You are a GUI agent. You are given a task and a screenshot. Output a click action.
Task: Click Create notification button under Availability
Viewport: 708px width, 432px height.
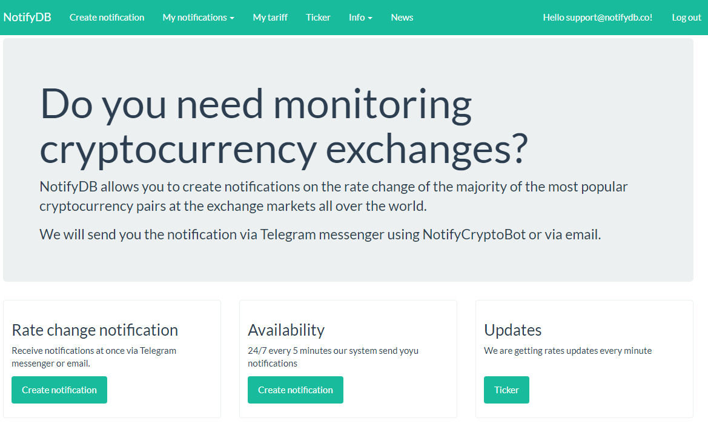point(296,390)
